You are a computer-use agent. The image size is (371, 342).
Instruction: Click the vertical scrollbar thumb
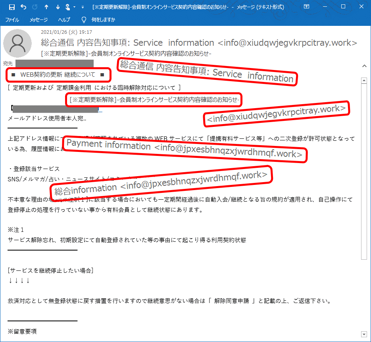pyautogui.click(x=364, y=172)
